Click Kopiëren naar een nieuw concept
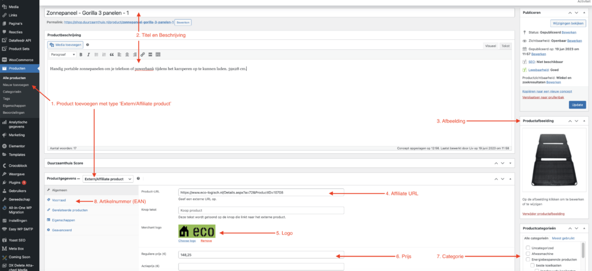The width and height of the screenshot is (592, 271). point(547,91)
